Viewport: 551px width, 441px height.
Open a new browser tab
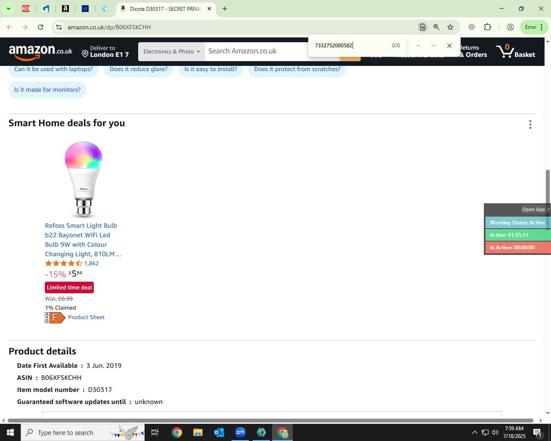coord(224,9)
